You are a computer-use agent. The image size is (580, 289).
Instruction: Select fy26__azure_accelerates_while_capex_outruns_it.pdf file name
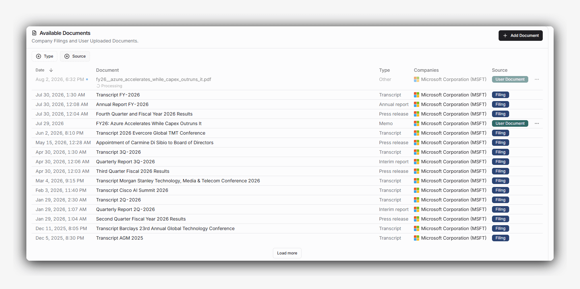coord(154,79)
